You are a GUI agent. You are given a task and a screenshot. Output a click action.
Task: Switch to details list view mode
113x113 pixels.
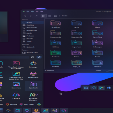[x=55, y=16]
